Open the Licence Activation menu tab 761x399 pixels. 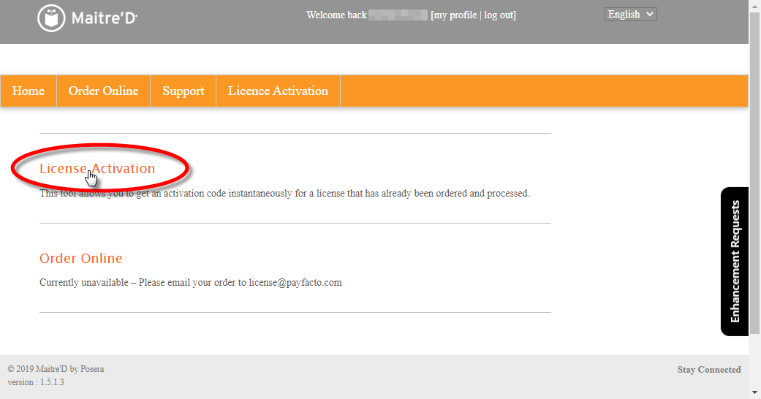[x=278, y=91]
